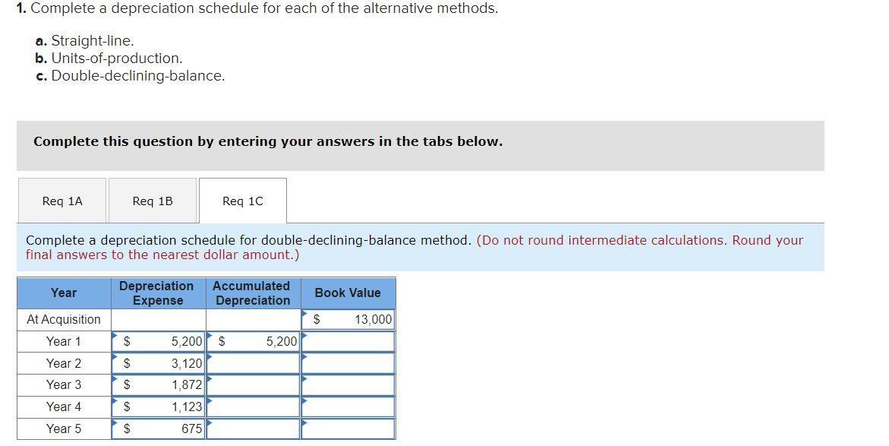This screenshot has height=446, width=889.
Task: Select the Year 1 Accumulated Depreciation field
Action: click(254, 341)
